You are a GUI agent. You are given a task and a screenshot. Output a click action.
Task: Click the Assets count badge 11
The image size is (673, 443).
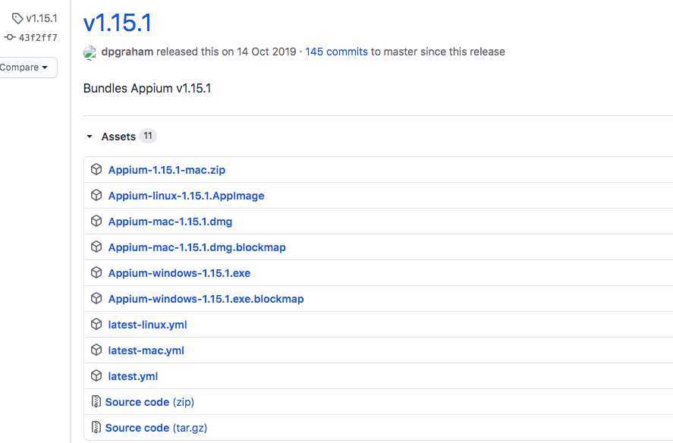[x=148, y=136]
